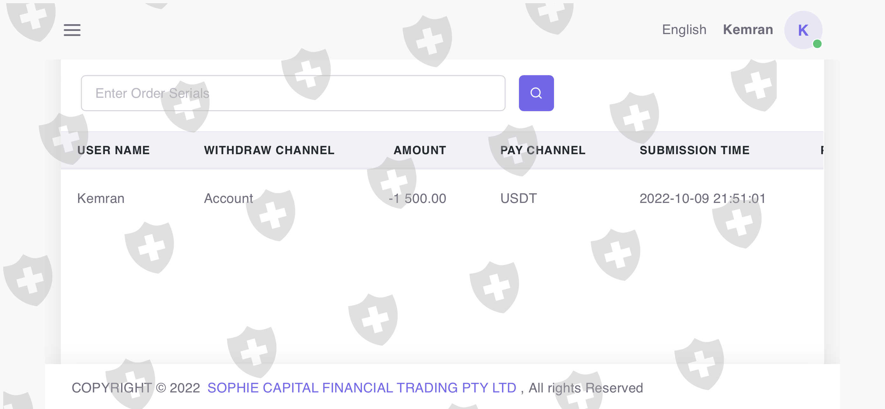Click the All rights Reserved footer text
This screenshot has width=885, height=409.
(586, 388)
